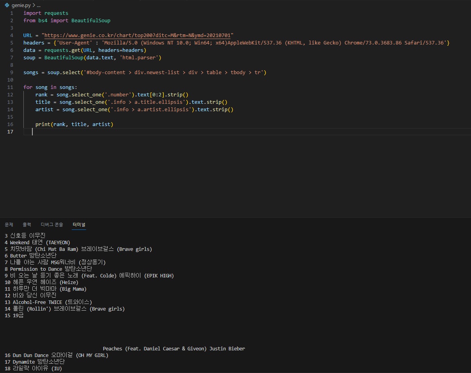The image size is (471, 373).
Task: Click terminal row '4 Weekend 태연 (TAEYEON)'
Action: click(x=37, y=242)
